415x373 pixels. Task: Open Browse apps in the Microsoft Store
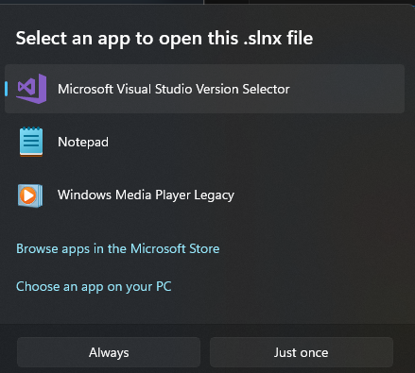(x=118, y=248)
